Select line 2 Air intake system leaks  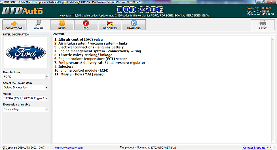point(91,43)
